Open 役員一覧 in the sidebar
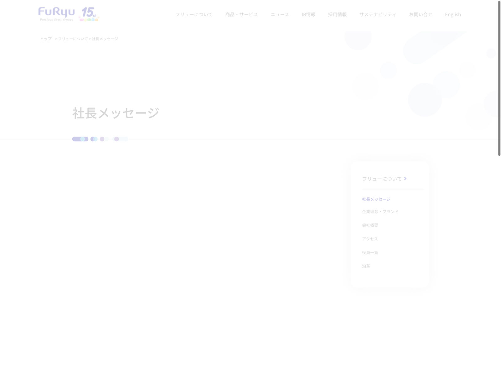The height and width of the screenshot is (376, 501). tap(370, 253)
